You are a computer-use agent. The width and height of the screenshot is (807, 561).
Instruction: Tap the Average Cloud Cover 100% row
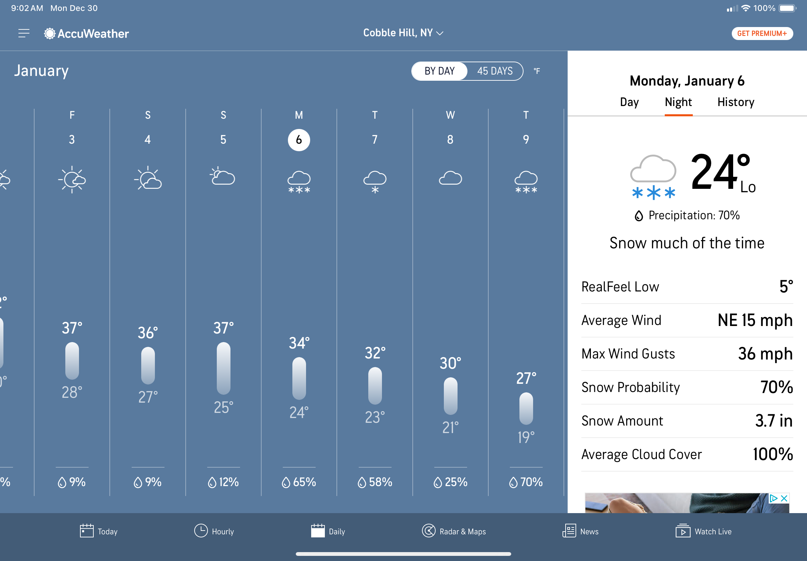687,454
